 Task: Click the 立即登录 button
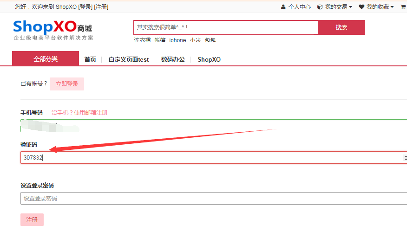(67, 84)
